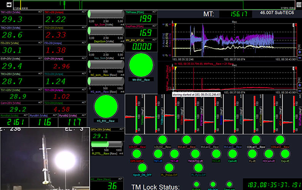
Task: Click the 183,08:35:37.191 clock display
Action: (274, 185)
